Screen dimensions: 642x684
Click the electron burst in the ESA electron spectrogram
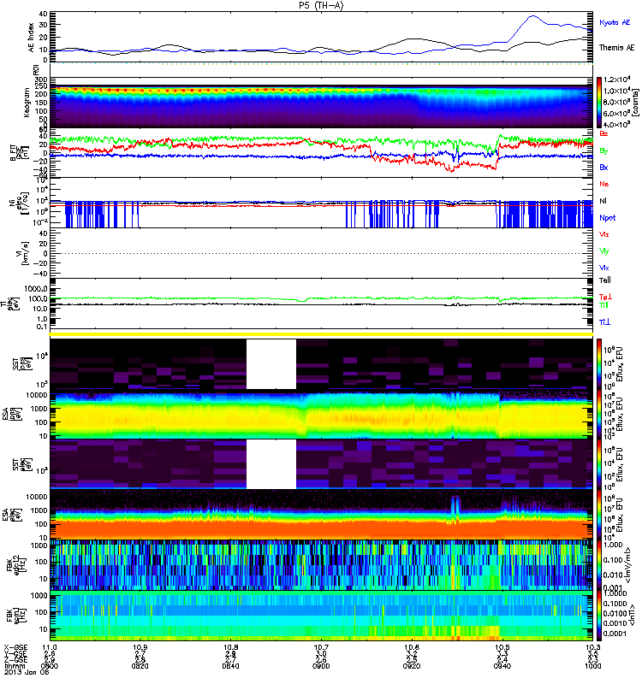click(455, 509)
